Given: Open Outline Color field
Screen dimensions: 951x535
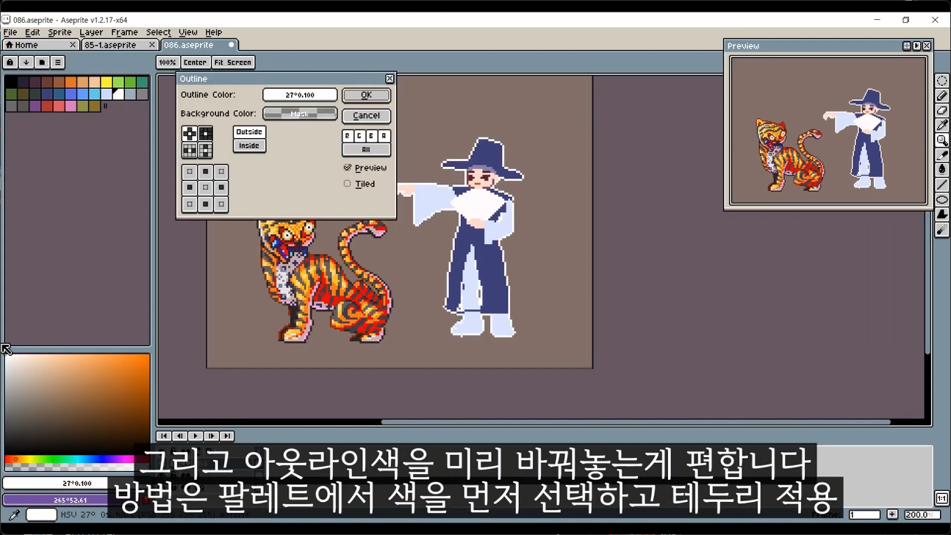Looking at the screenshot, I should tap(300, 95).
